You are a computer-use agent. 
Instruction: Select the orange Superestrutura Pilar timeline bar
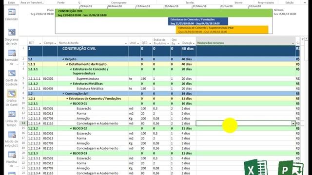(x=222, y=30)
